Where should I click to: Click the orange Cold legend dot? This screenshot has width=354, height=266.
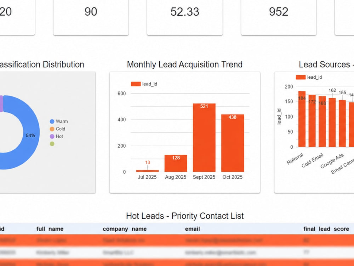tap(52, 129)
